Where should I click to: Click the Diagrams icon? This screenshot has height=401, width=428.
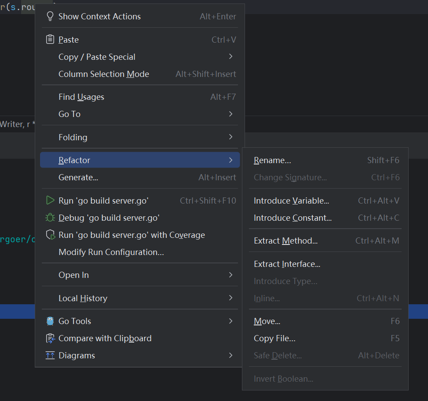coord(50,355)
